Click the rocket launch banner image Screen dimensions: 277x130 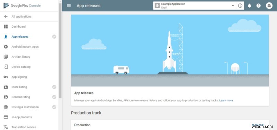(170, 50)
